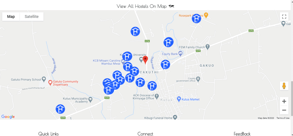The width and height of the screenshot is (293, 136).
Task: Select the Gatuto Community Dispensary marker
Action: point(50,82)
